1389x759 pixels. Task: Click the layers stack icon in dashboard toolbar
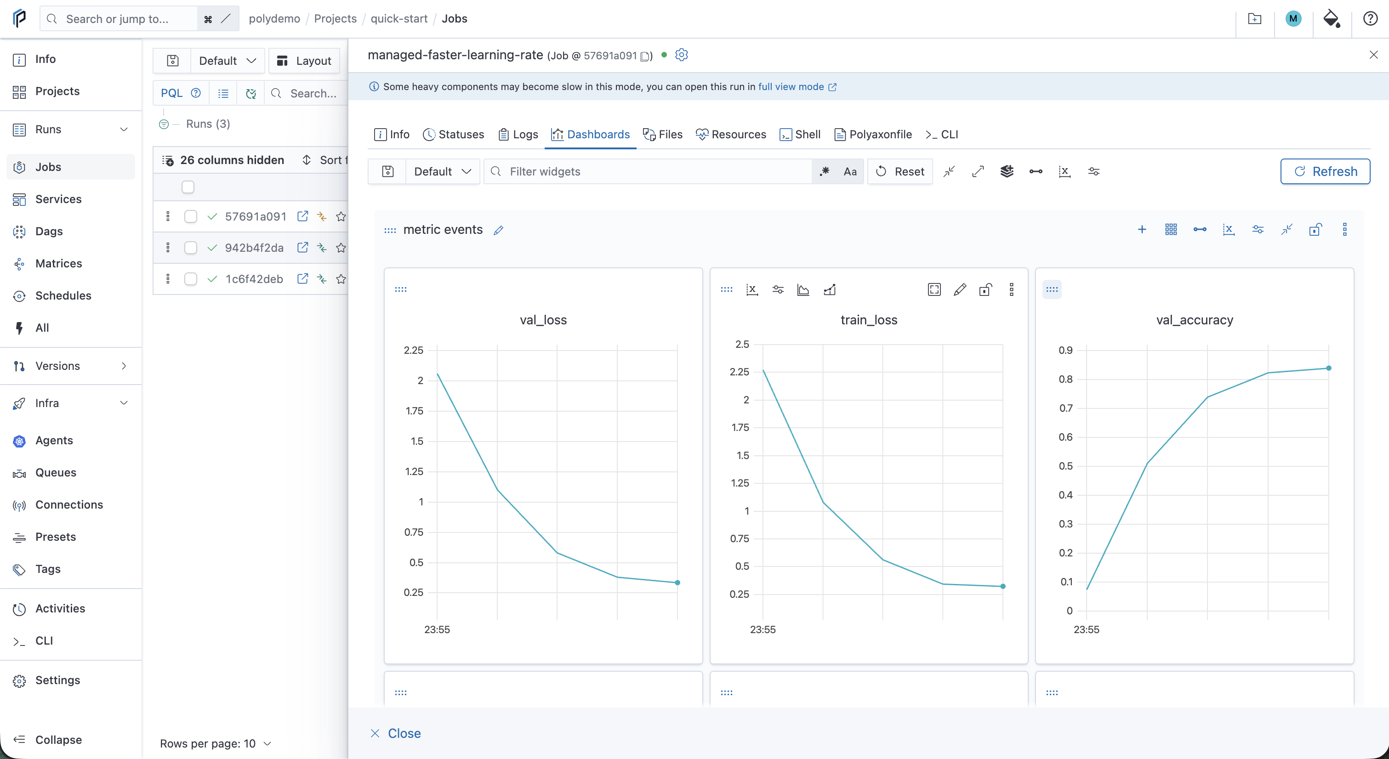point(1007,171)
